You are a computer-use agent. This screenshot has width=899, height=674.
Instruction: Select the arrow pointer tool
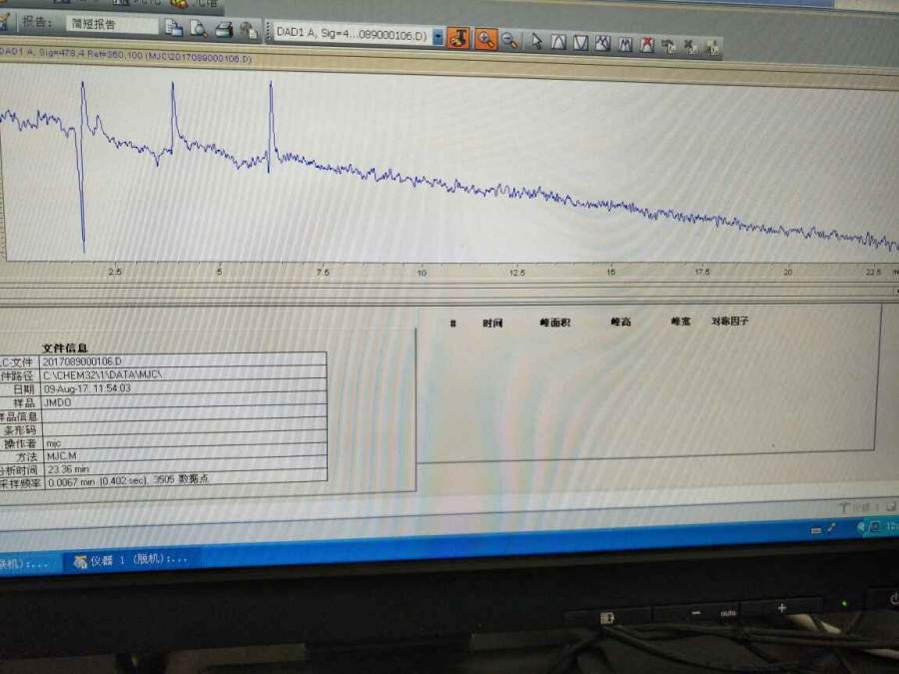click(x=536, y=41)
